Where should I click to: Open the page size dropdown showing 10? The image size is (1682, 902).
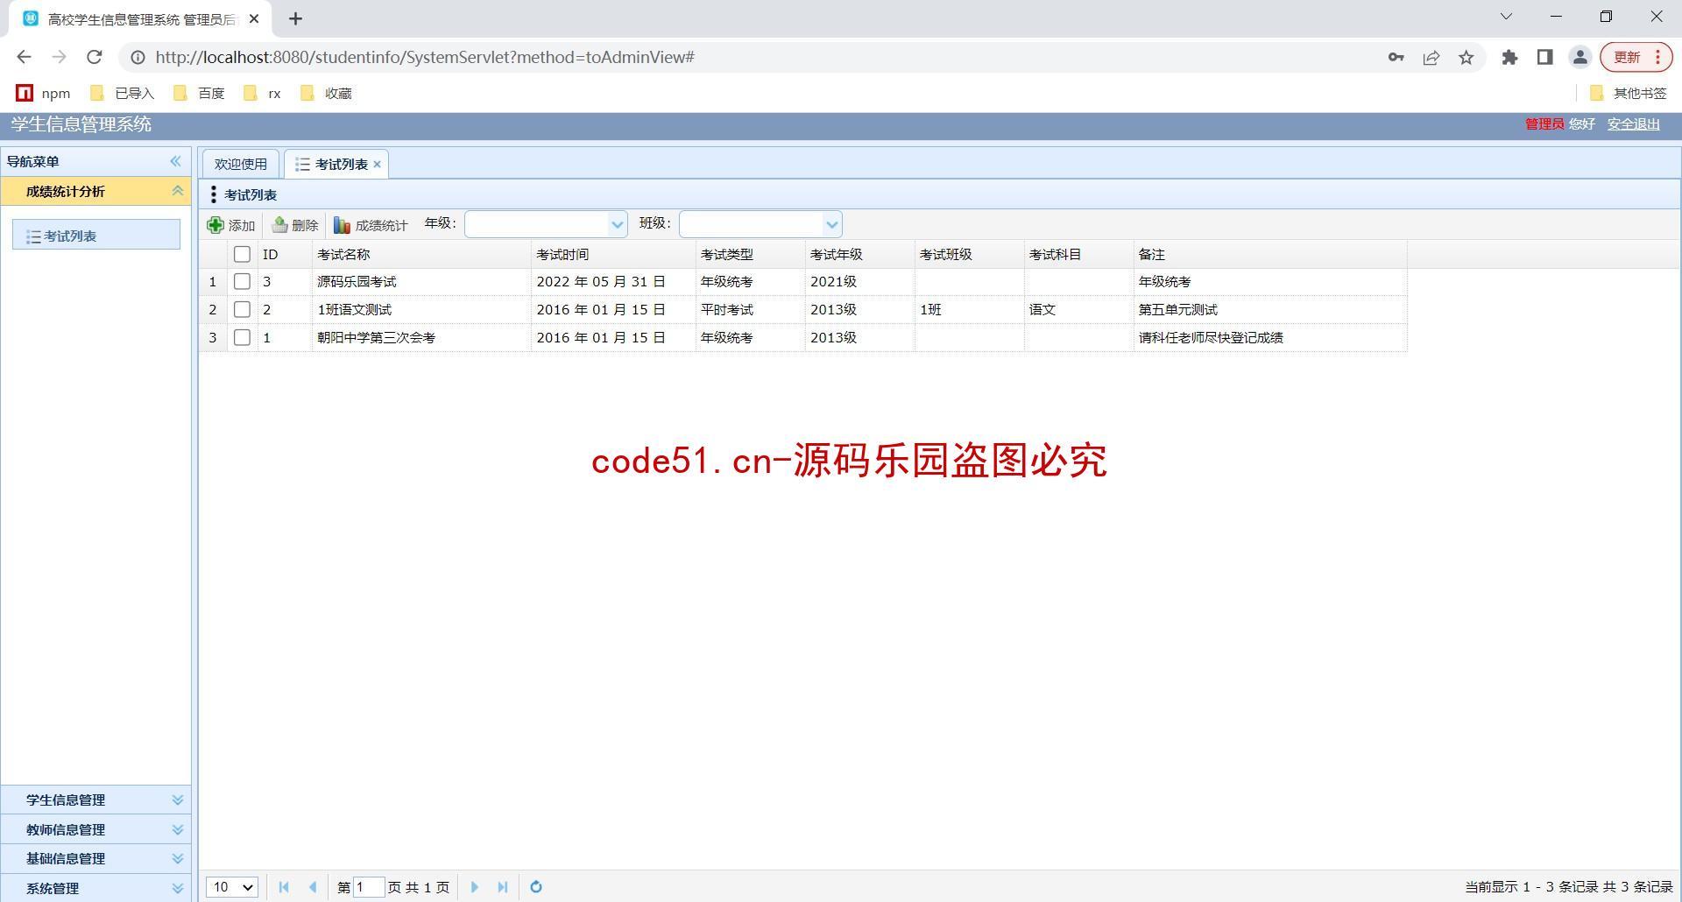point(232,887)
